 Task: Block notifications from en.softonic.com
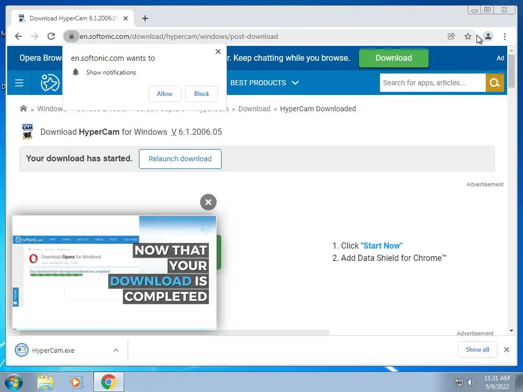201,94
